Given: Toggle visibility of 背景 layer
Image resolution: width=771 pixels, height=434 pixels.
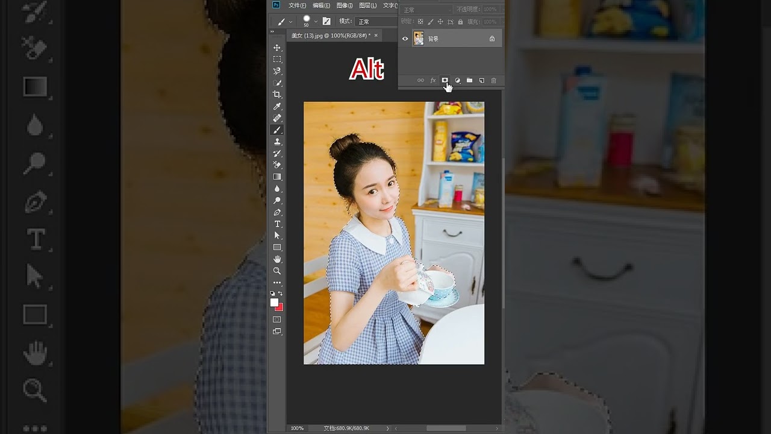Looking at the screenshot, I should tap(405, 39).
